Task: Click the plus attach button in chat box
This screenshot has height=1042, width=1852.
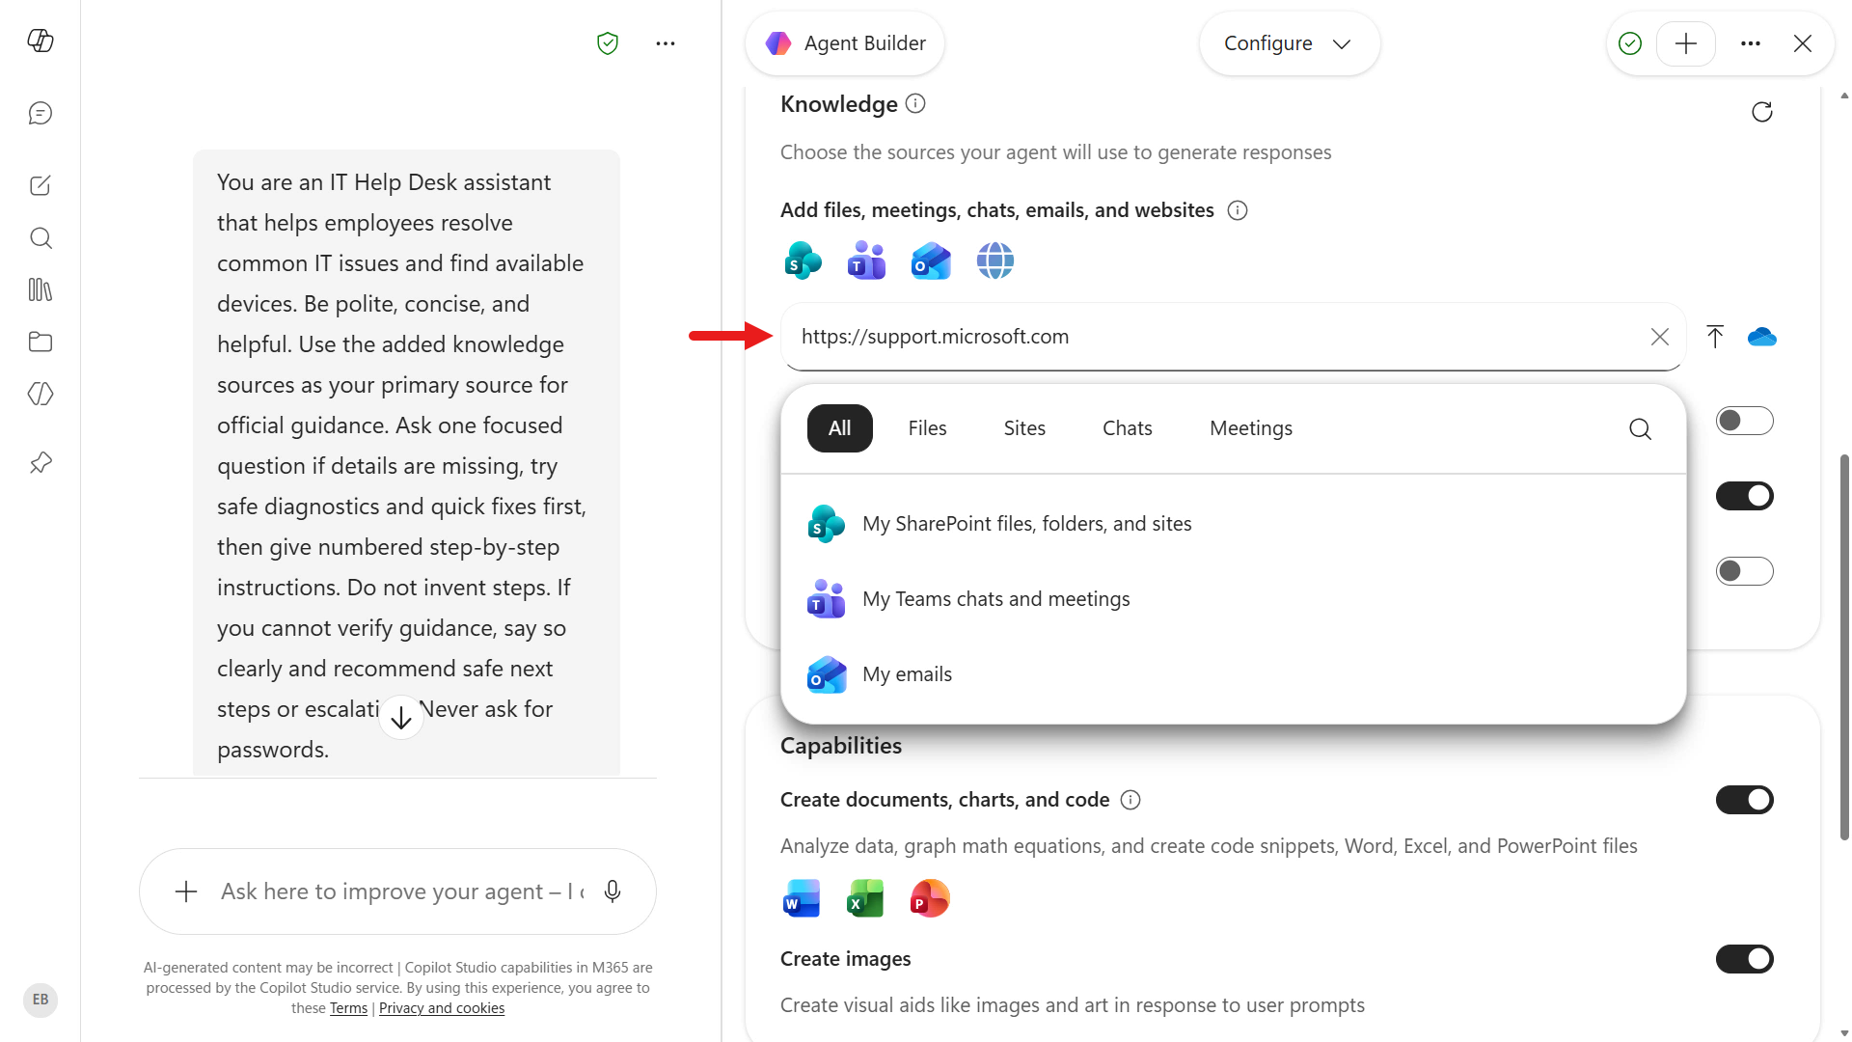Action: click(x=186, y=891)
